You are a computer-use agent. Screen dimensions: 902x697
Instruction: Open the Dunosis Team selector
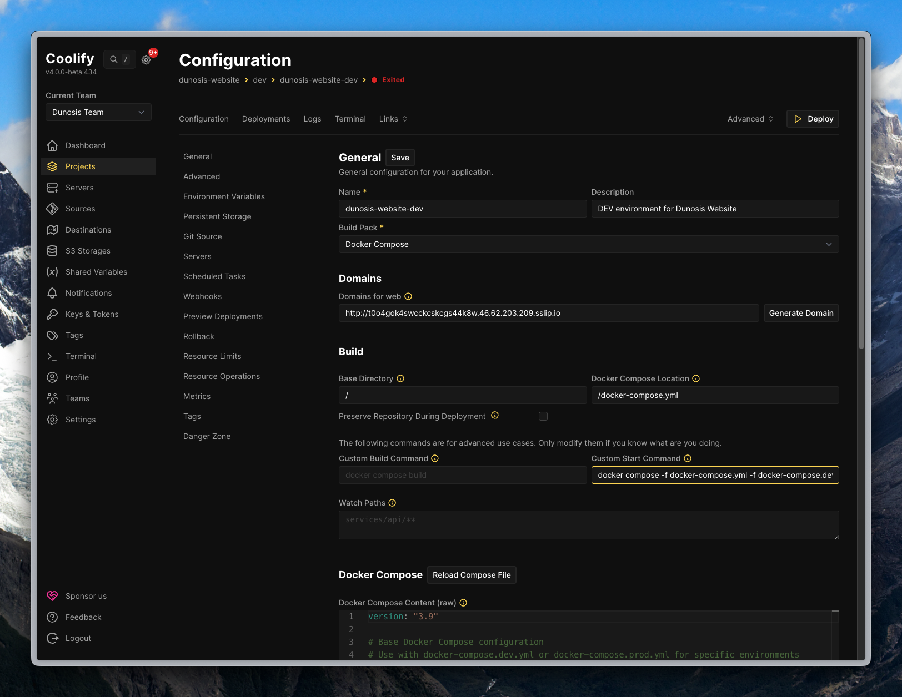coord(98,112)
